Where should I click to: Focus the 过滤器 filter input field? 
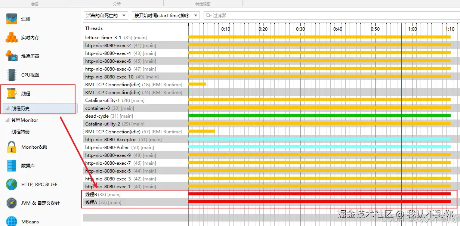332,16
